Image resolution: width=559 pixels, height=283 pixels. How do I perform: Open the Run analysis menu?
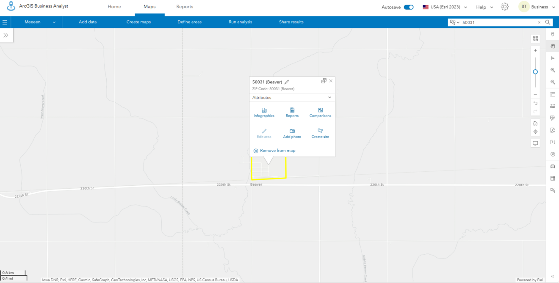(240, 22)
